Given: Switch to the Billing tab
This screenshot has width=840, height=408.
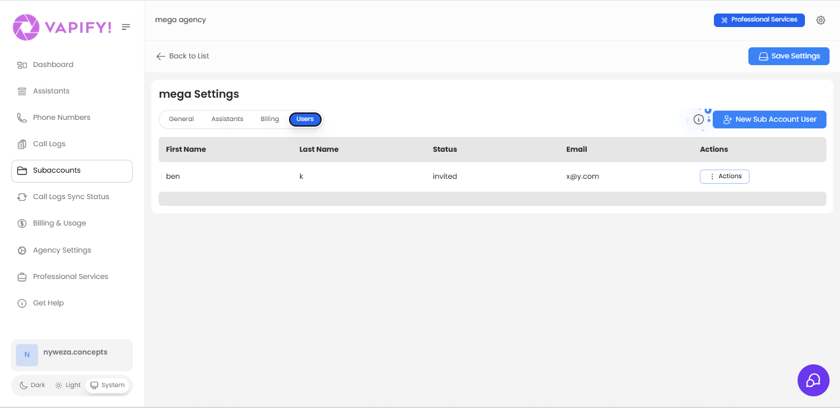Looking at the screenshot, I should (269, 119).
